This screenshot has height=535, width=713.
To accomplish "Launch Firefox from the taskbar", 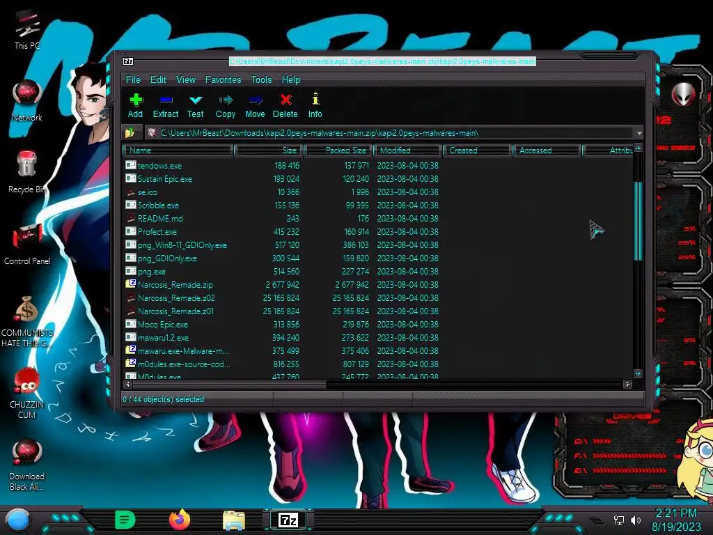I will click(180, 520).
